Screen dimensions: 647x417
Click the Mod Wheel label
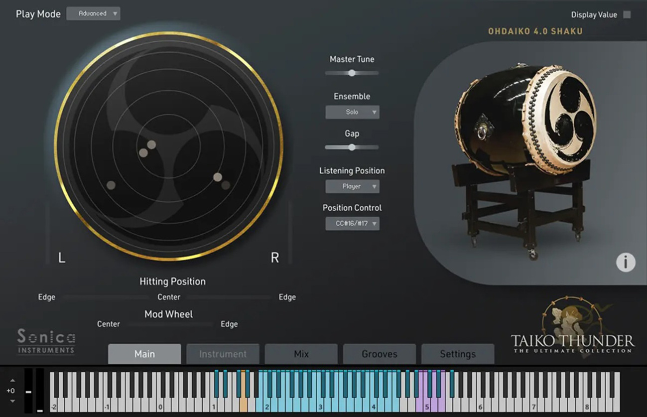168,314
